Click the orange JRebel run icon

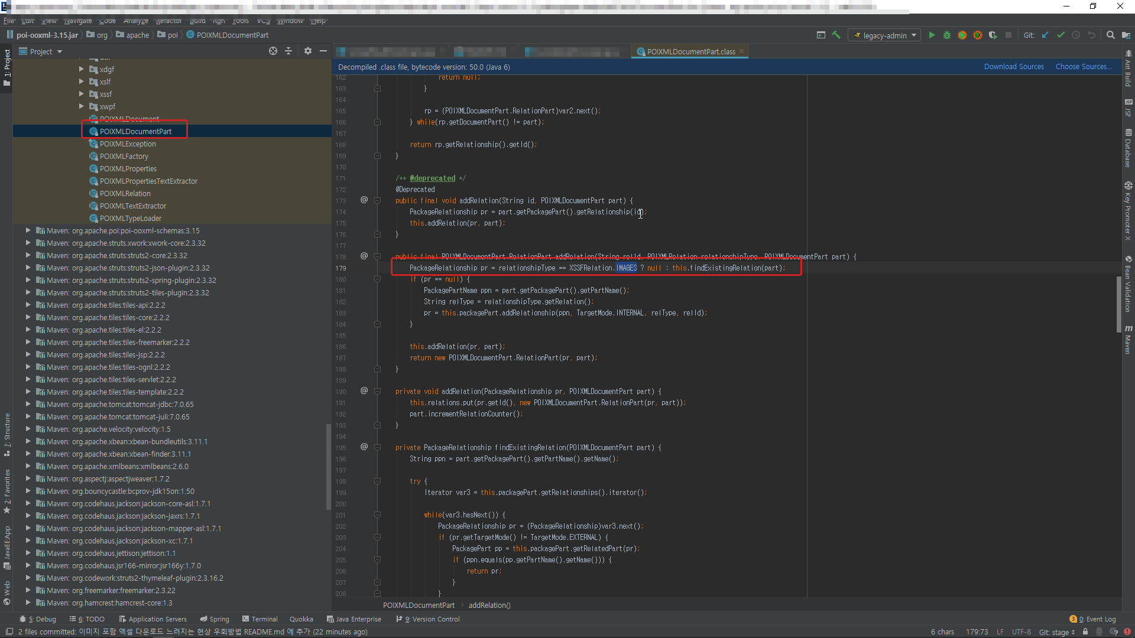click(x=962, y=35)
